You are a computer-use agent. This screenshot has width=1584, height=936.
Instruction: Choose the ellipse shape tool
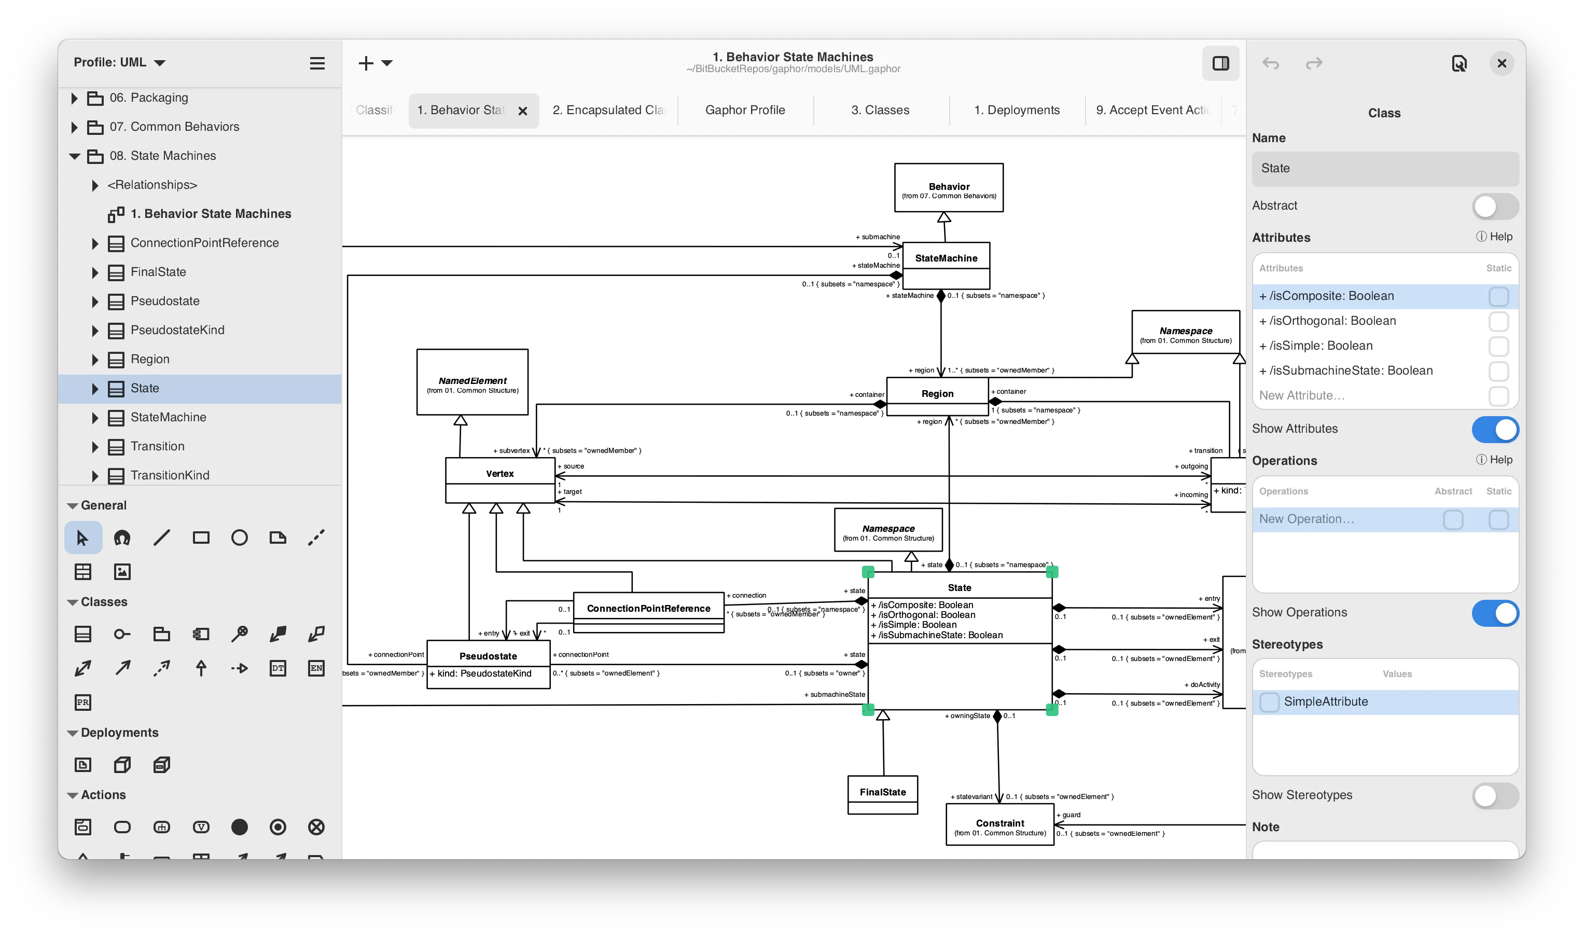(x=240, y=538)
